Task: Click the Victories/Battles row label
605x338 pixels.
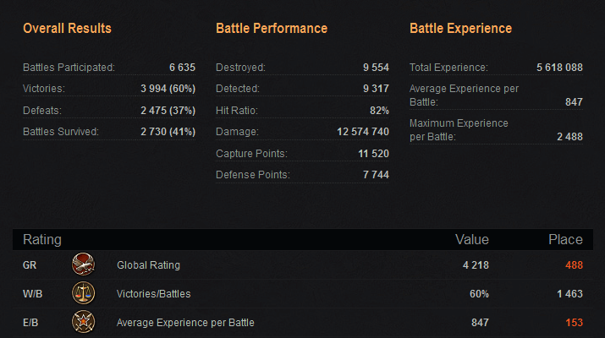Action: click(x=153, y=294)
